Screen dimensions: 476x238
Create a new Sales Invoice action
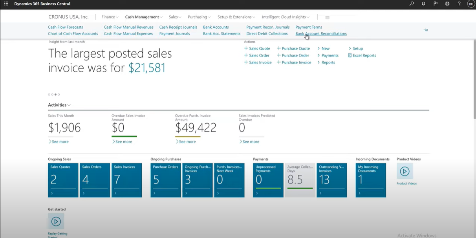pyautogui.click(x=258, y=62)
